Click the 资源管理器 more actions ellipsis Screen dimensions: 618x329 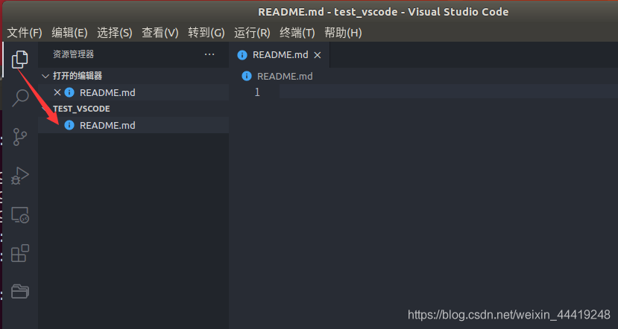pos(209,54)
